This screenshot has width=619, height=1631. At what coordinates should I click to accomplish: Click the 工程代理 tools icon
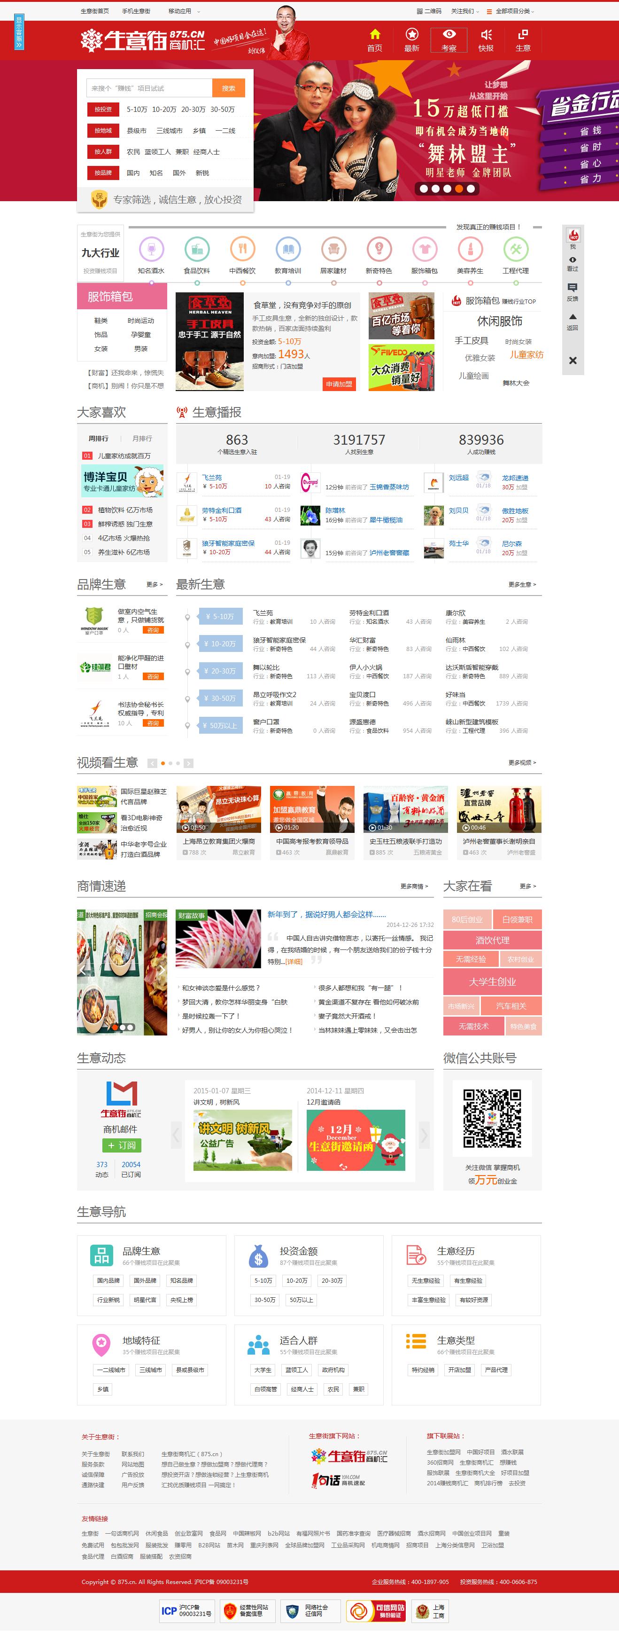(x=515, y=249)
